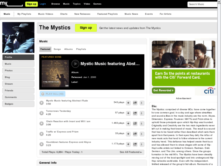The image size is (221, 166).
Task: Click the yellow Sign up button in header
Action: [x=31, y=4]
